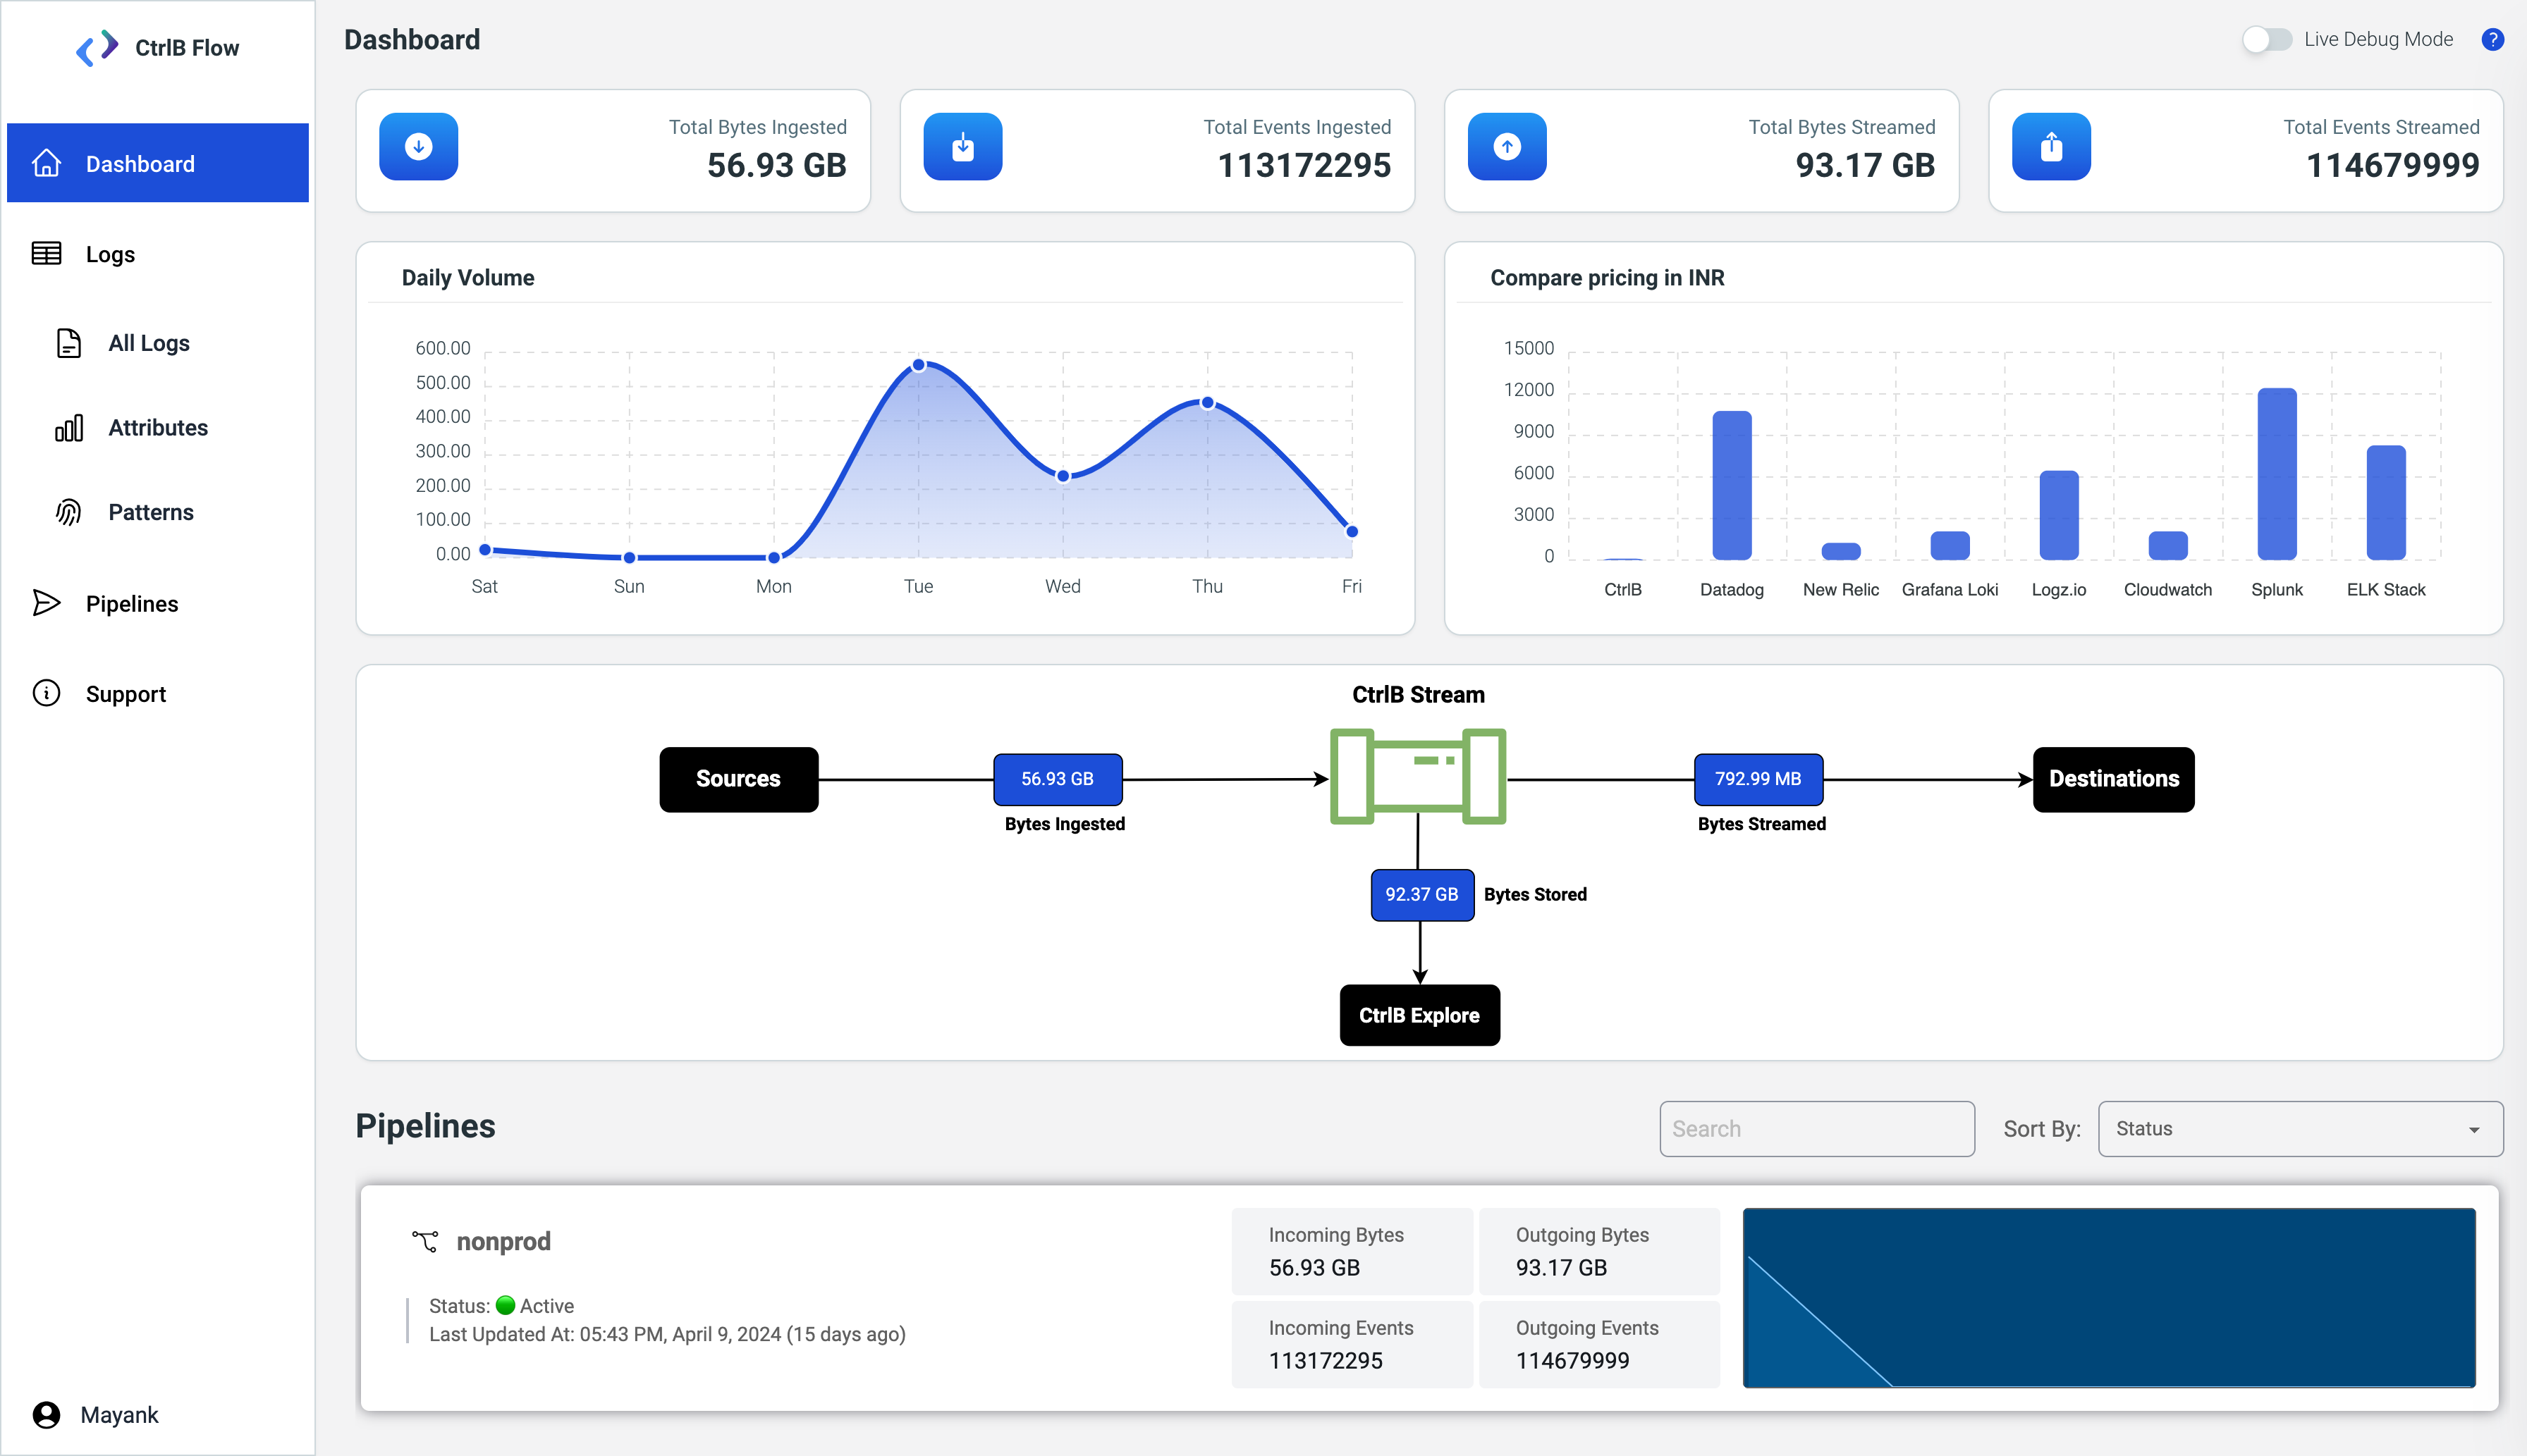
Task: Click the Pipelines search field
Action: pos(1817,1129)
